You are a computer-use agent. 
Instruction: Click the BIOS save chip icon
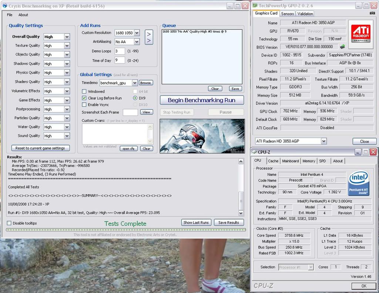pyautogui.click(x=342, y=47)
